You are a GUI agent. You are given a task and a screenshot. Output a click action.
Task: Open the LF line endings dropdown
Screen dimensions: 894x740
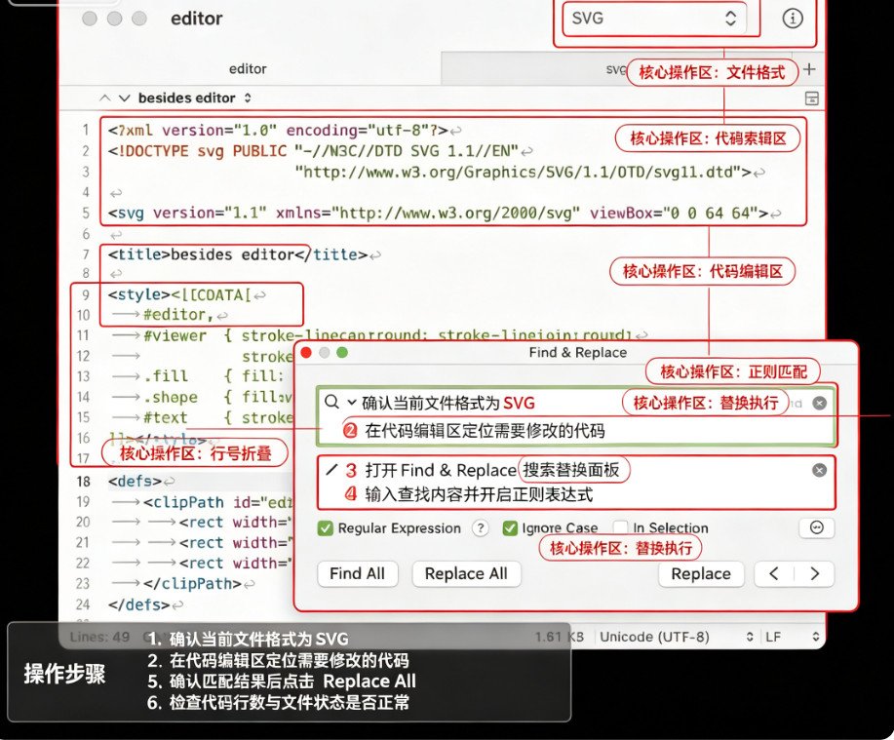click(x=792, y=637)
